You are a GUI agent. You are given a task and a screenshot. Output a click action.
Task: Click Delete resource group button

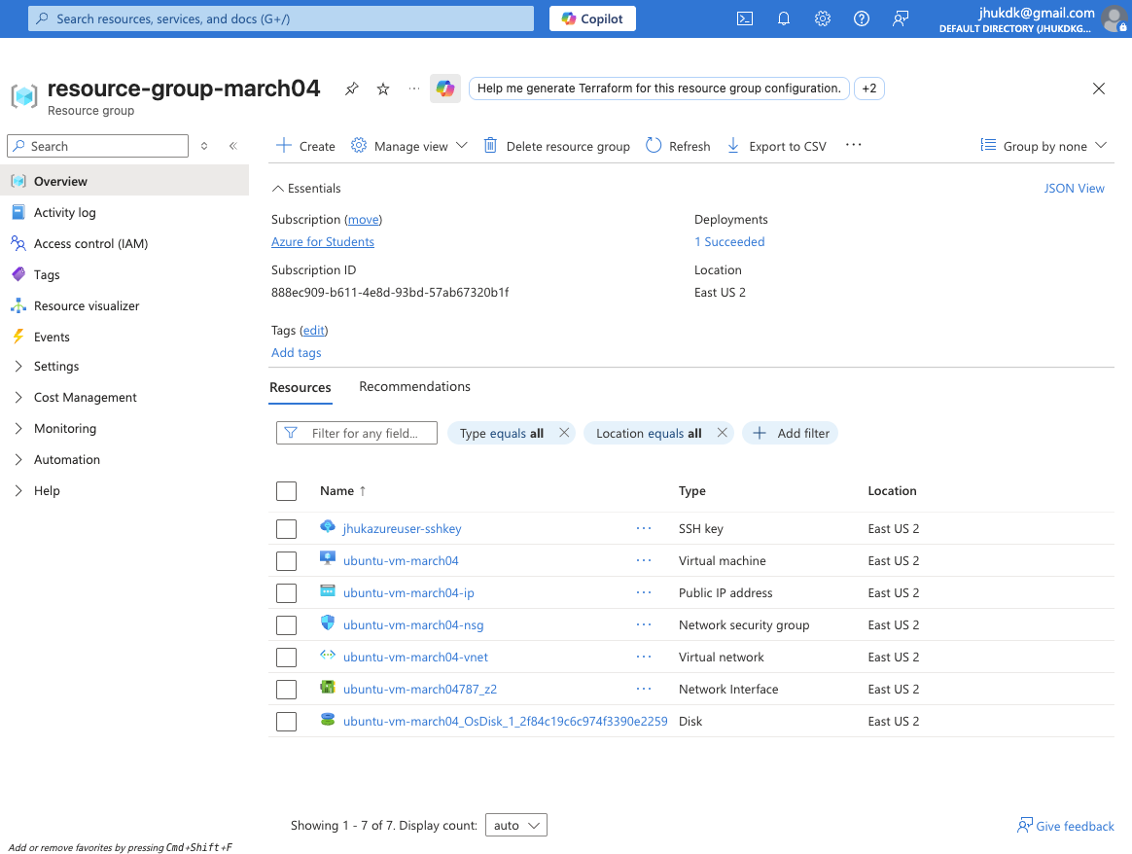(x=556, y=146)
